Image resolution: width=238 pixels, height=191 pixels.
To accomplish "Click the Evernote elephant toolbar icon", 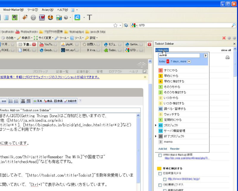I will tap(15, 18).
